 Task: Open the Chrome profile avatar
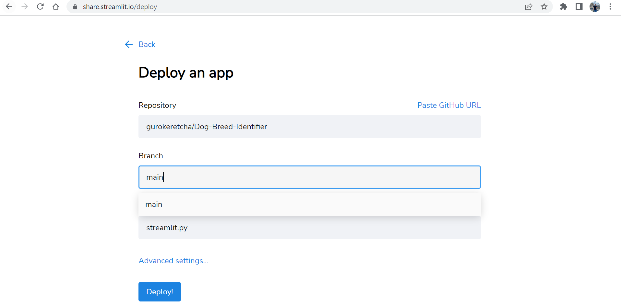(595, 6)
